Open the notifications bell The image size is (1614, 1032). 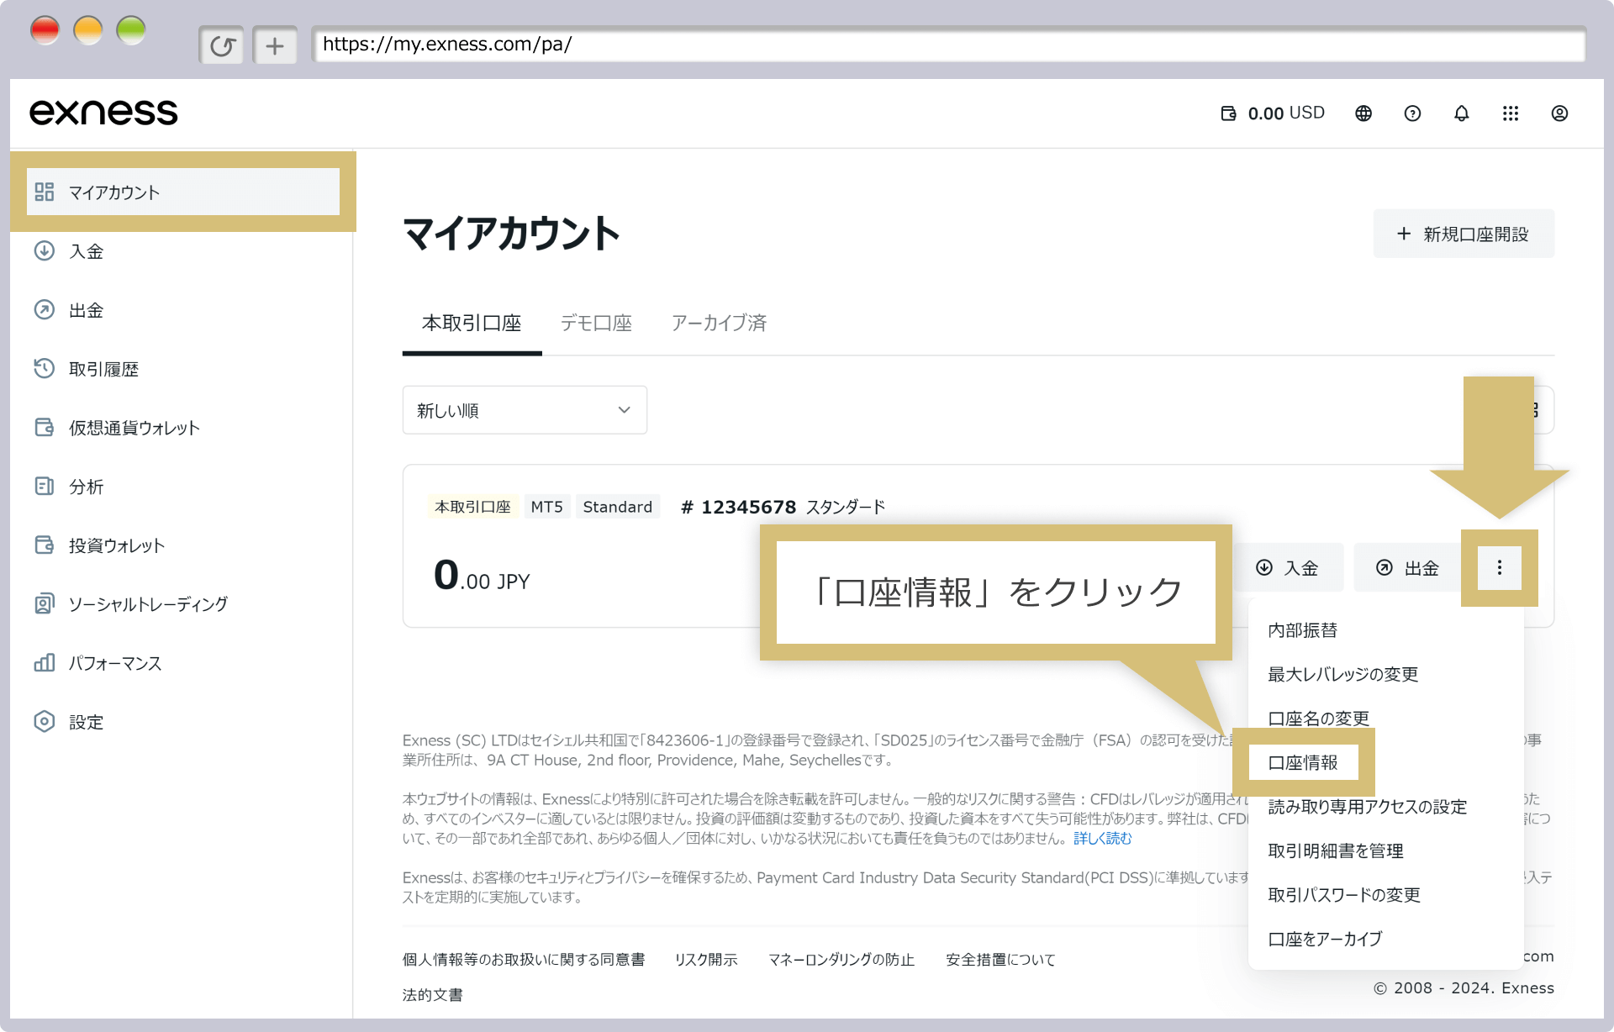(1462, 113)
